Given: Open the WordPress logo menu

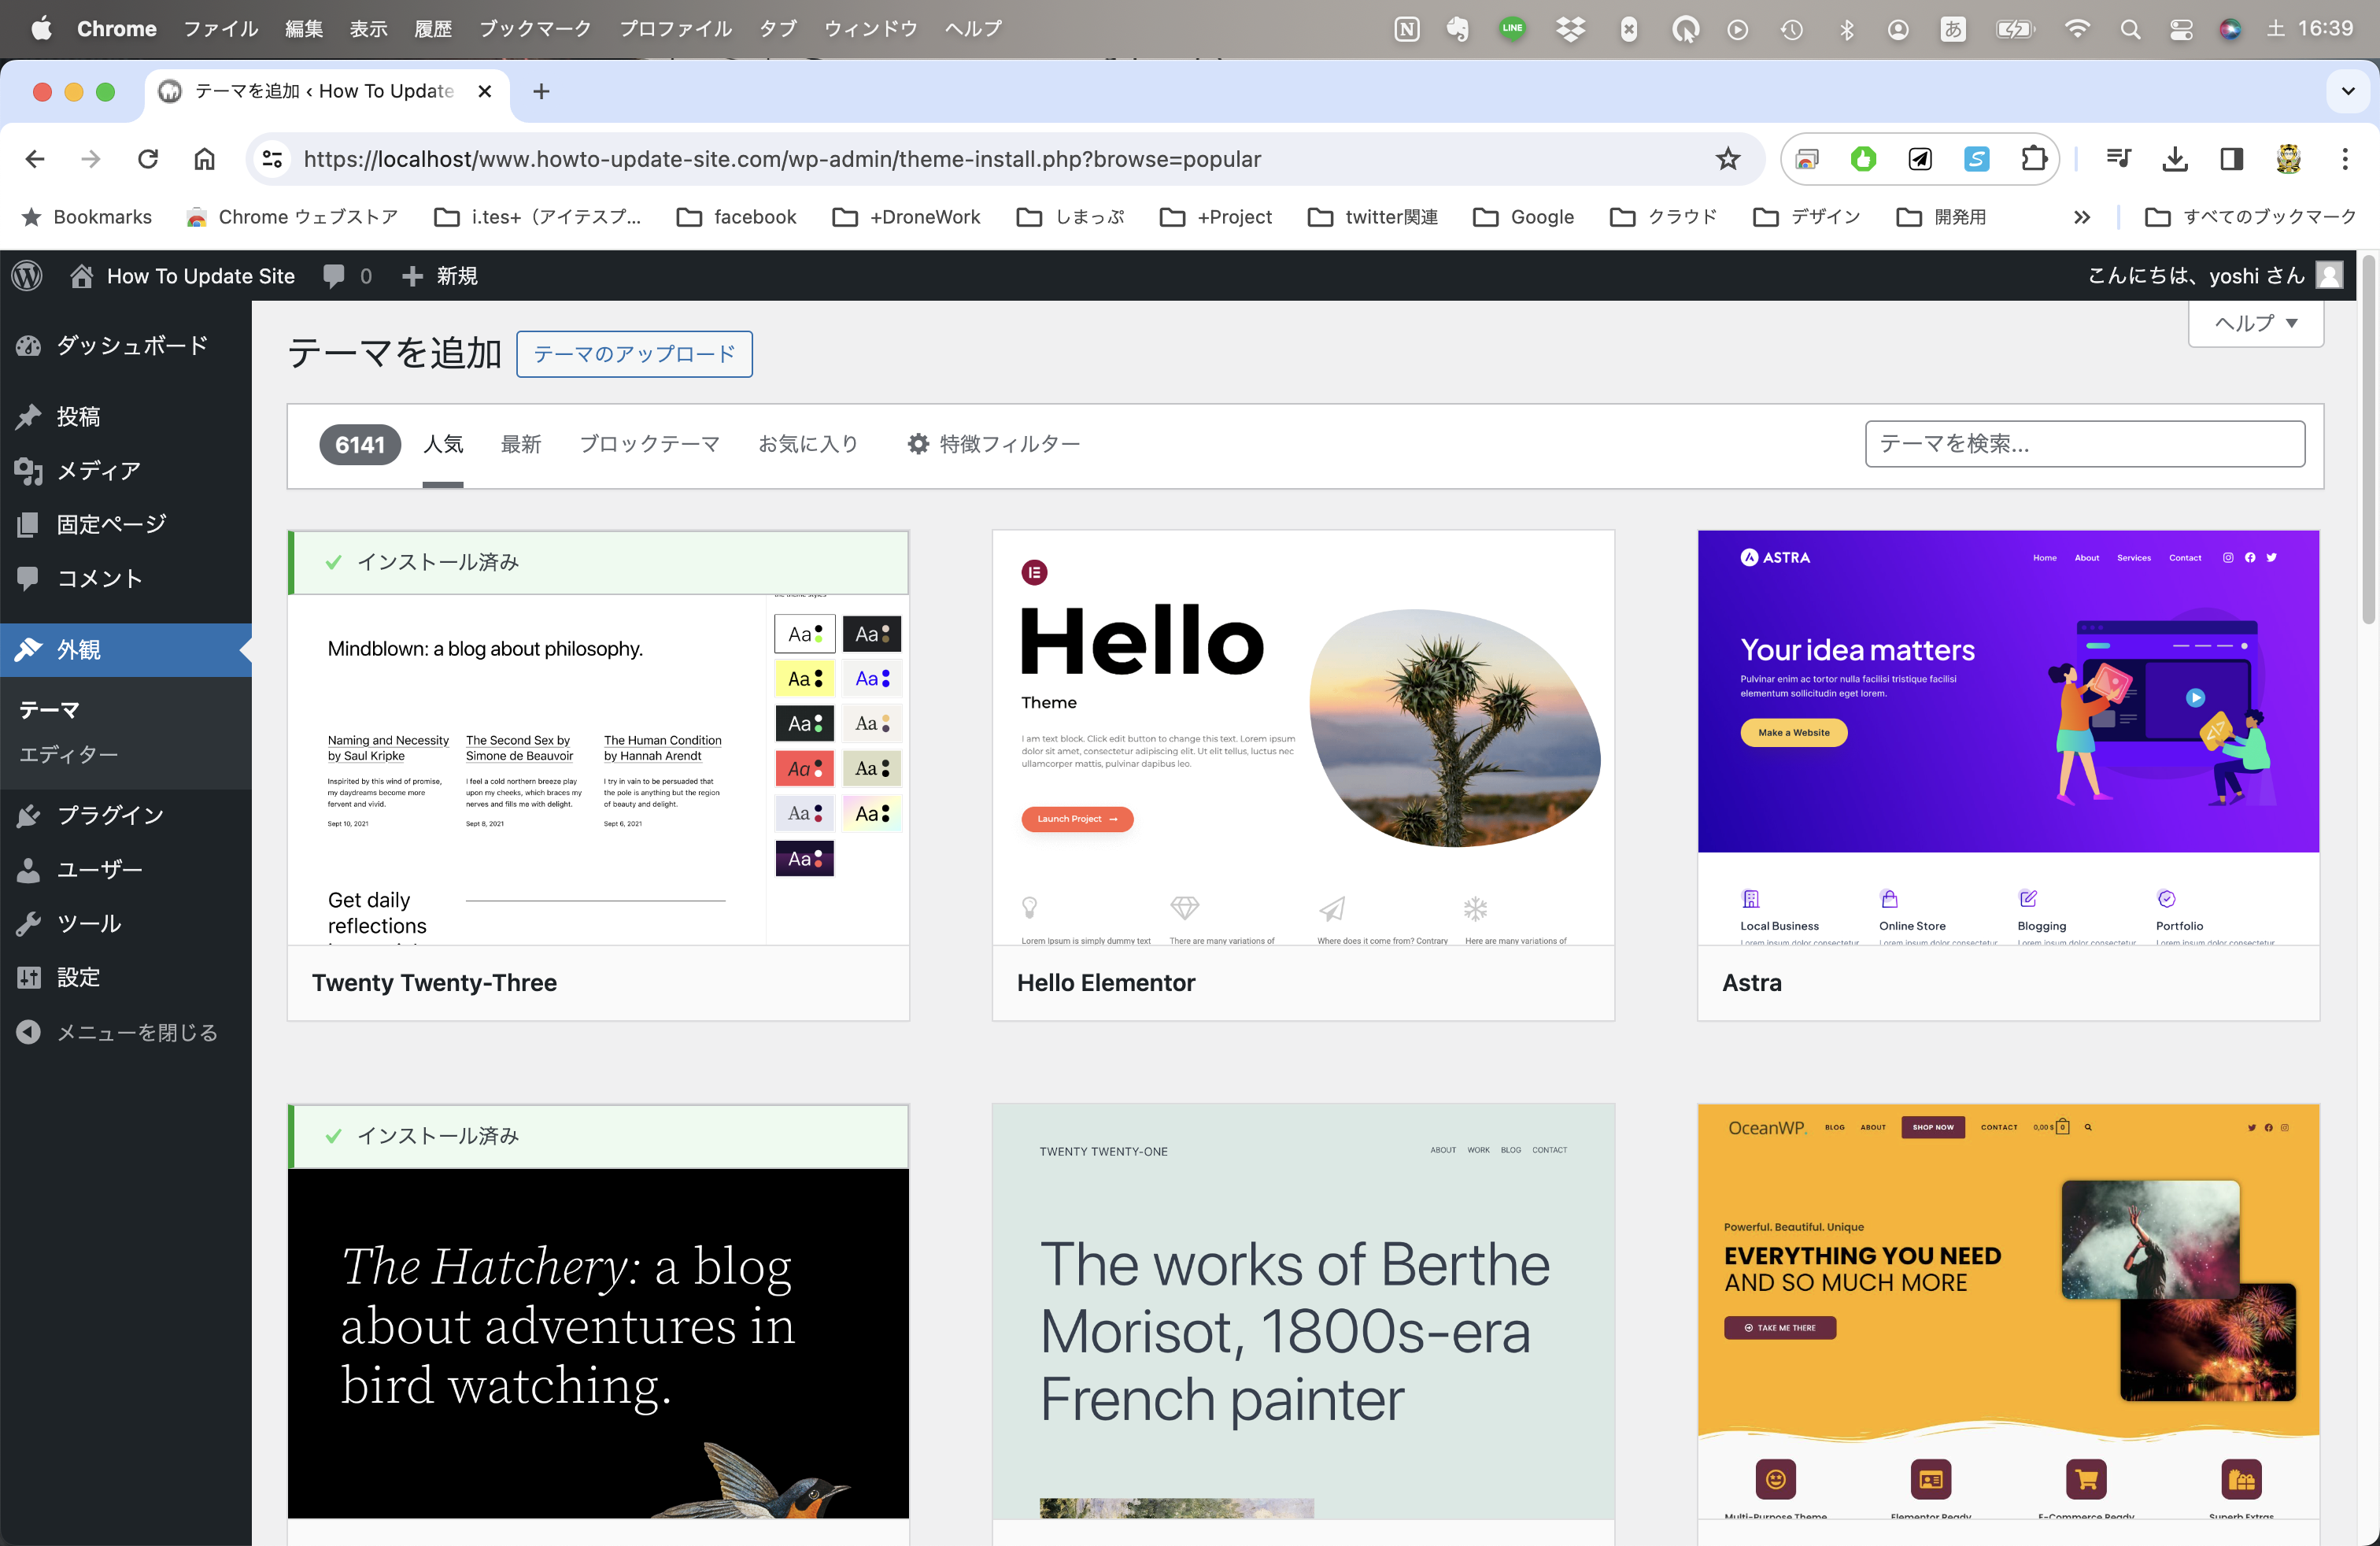Looking at the screenshot, I should coord(27,276).
